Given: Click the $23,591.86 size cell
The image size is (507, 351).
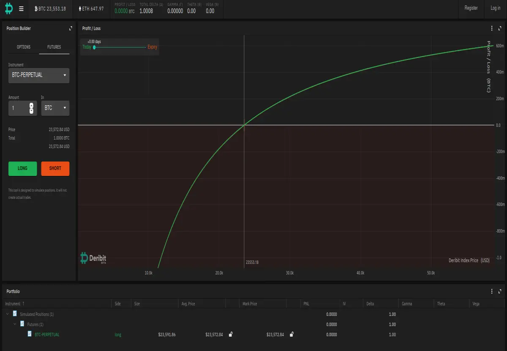Looking at the screenshot, I should (167, 335).
